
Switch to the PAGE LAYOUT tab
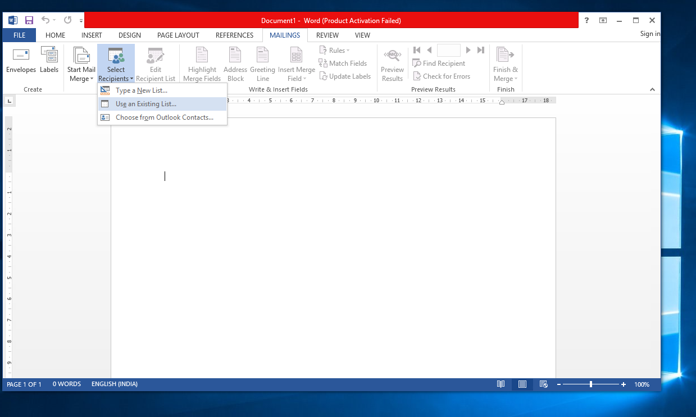click(x=178, y=35)
